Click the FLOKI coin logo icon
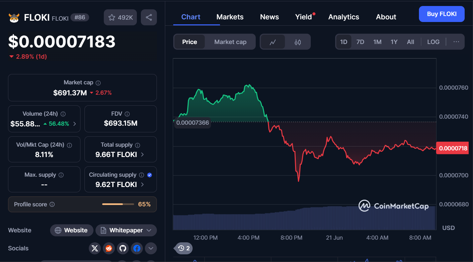 (14, 18)
